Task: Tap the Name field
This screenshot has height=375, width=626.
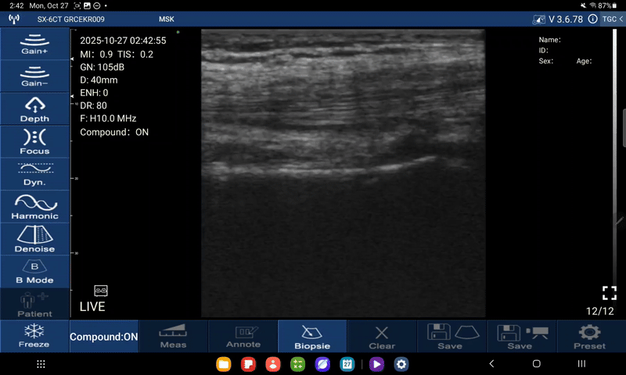Action: tap(550, 39)
